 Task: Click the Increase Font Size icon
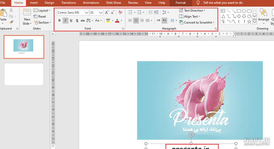click(107, 13)
